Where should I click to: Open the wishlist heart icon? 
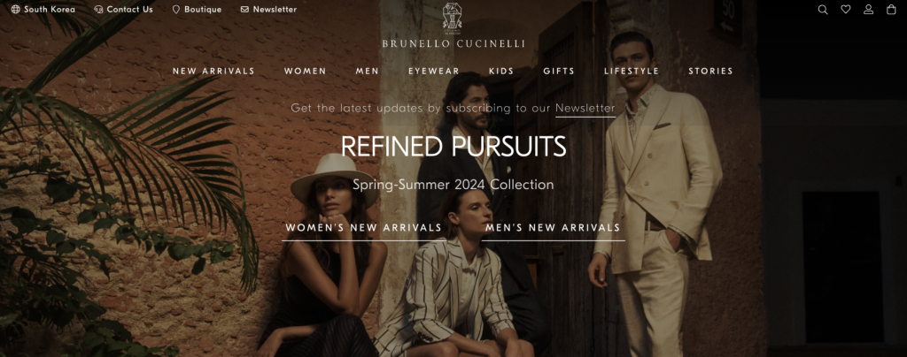coord(846,9)
